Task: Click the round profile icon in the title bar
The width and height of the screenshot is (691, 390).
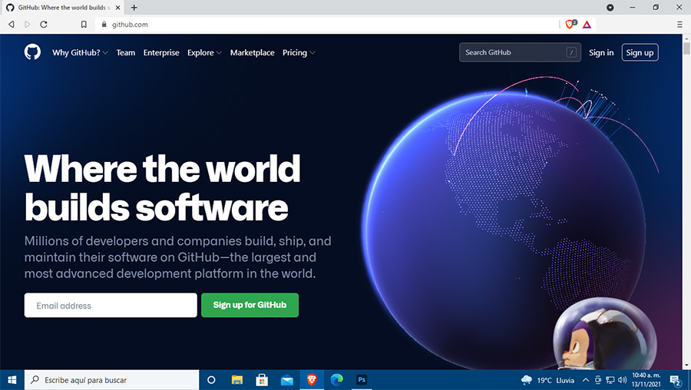Action: point(610,8)
